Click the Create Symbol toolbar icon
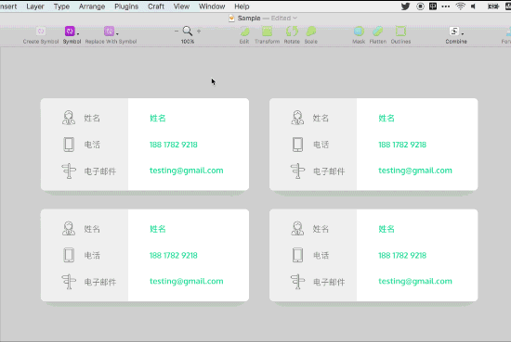 41,32
